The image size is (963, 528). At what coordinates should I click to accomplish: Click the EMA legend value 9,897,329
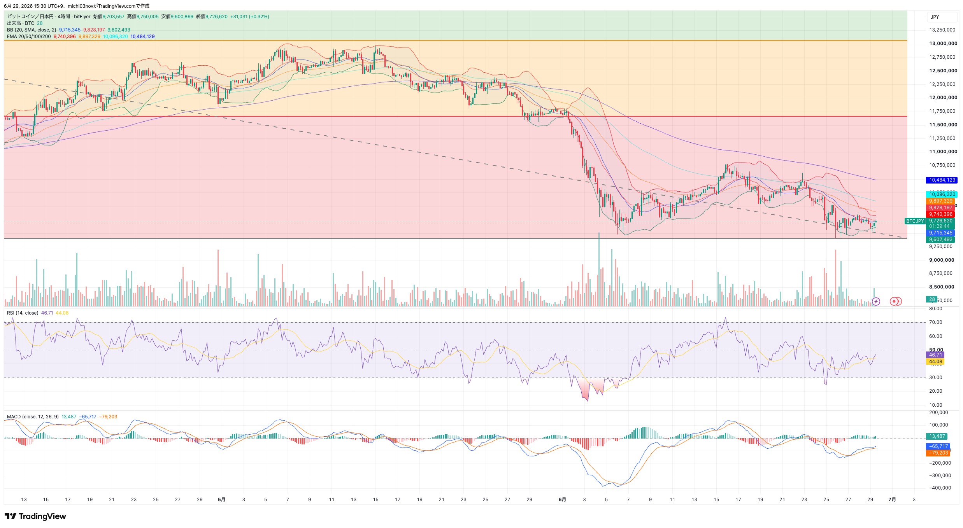pos(89,37)
